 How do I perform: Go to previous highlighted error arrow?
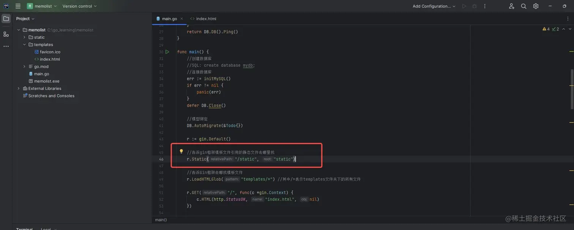[x=564, y=29]
